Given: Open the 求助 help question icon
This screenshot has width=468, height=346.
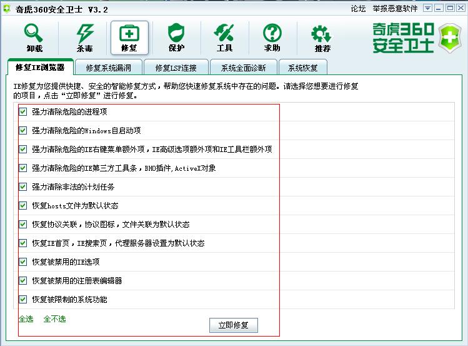Looking at the screenshot, I should tap(272, 38).
